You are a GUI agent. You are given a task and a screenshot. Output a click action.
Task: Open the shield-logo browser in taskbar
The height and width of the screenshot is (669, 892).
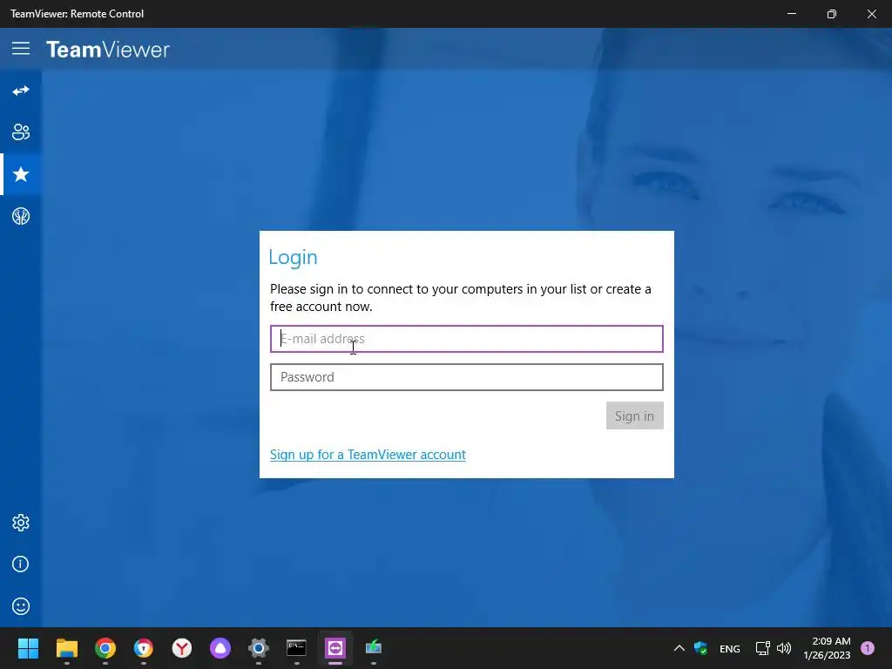pos(144,648)
